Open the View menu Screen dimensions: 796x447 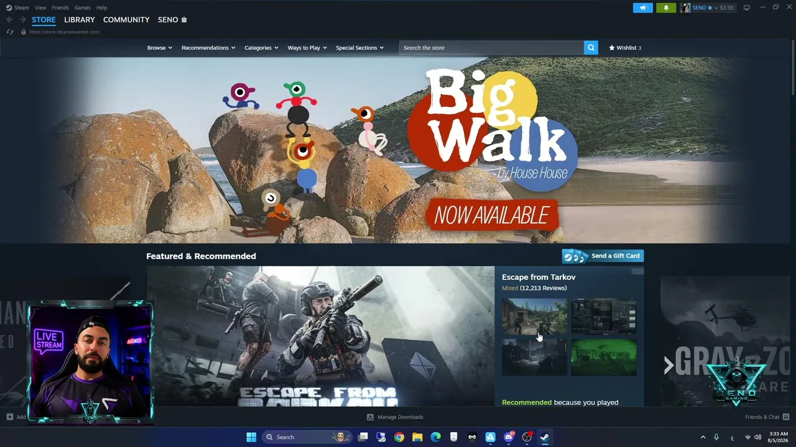coord(40,7)
